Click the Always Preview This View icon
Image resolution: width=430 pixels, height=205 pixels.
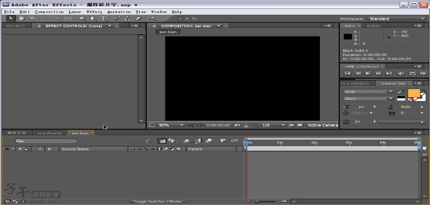tap(152, 125)
